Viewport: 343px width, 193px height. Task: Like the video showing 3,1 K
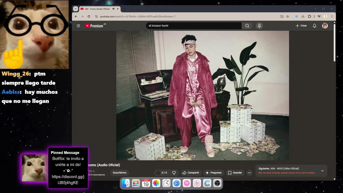(162, 173)
